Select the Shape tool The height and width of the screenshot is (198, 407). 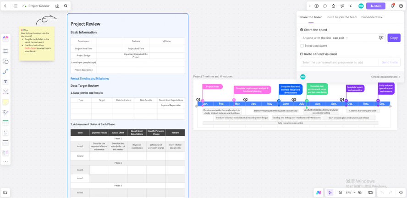pos(5,61)
